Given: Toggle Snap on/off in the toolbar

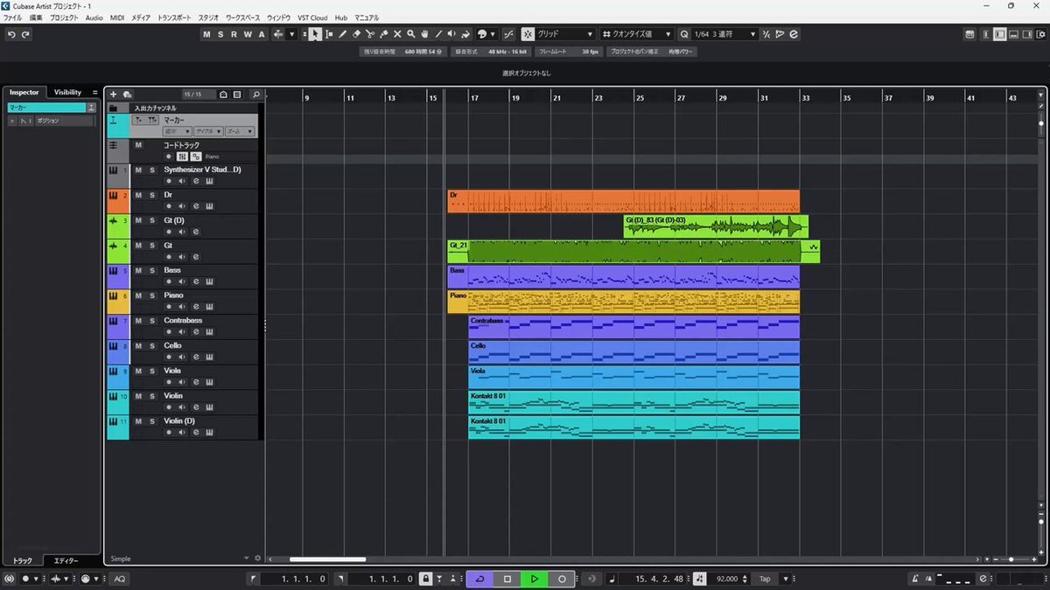Looking at the screenshot, I should point(528,34).
